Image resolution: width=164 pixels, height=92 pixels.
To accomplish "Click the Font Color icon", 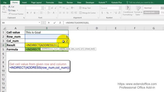I will click(x=54, y=13).
